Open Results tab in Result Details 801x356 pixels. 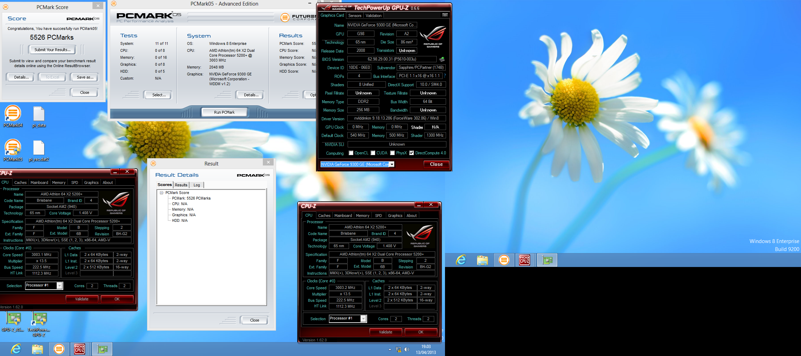(181, 185)
